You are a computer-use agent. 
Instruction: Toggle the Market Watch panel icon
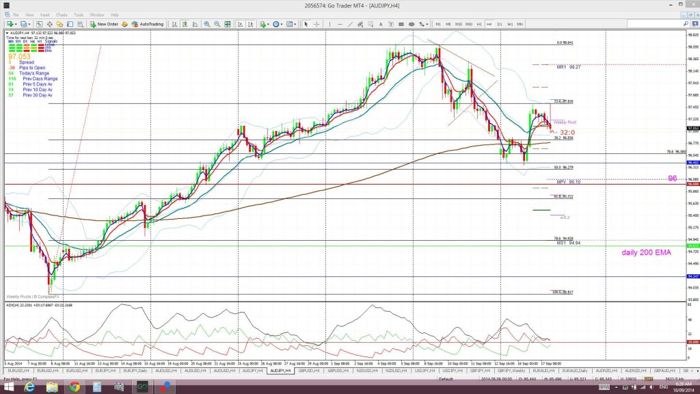39,24
